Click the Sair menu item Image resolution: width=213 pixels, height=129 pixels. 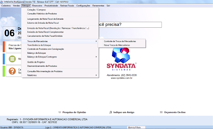[x=108, y=6]
